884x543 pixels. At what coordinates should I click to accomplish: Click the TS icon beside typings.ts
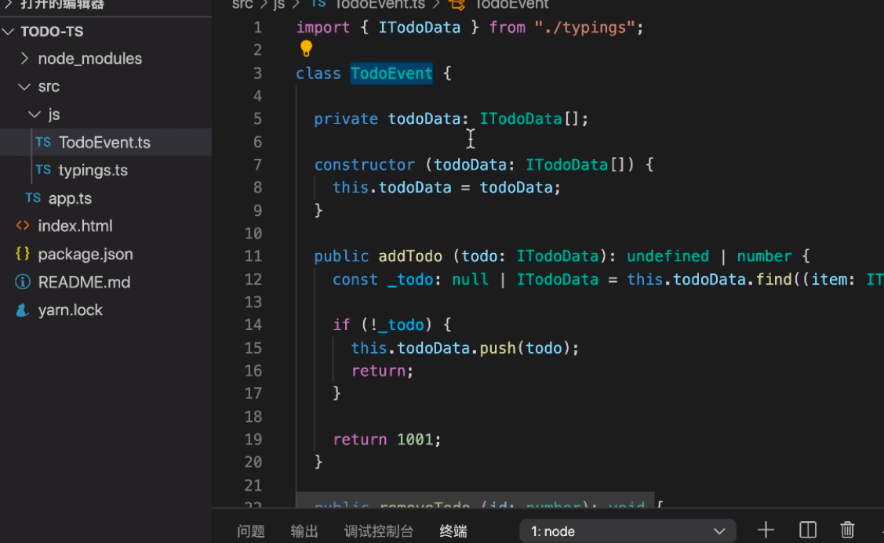click(x=45, y=170)
